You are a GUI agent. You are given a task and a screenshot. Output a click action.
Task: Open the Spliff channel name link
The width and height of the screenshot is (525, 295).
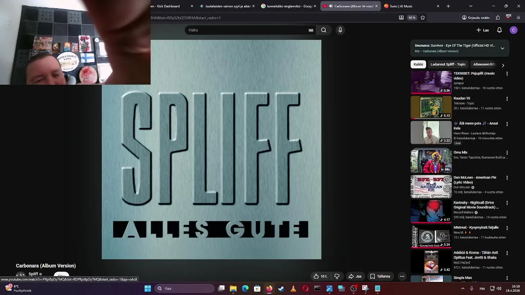33,274
